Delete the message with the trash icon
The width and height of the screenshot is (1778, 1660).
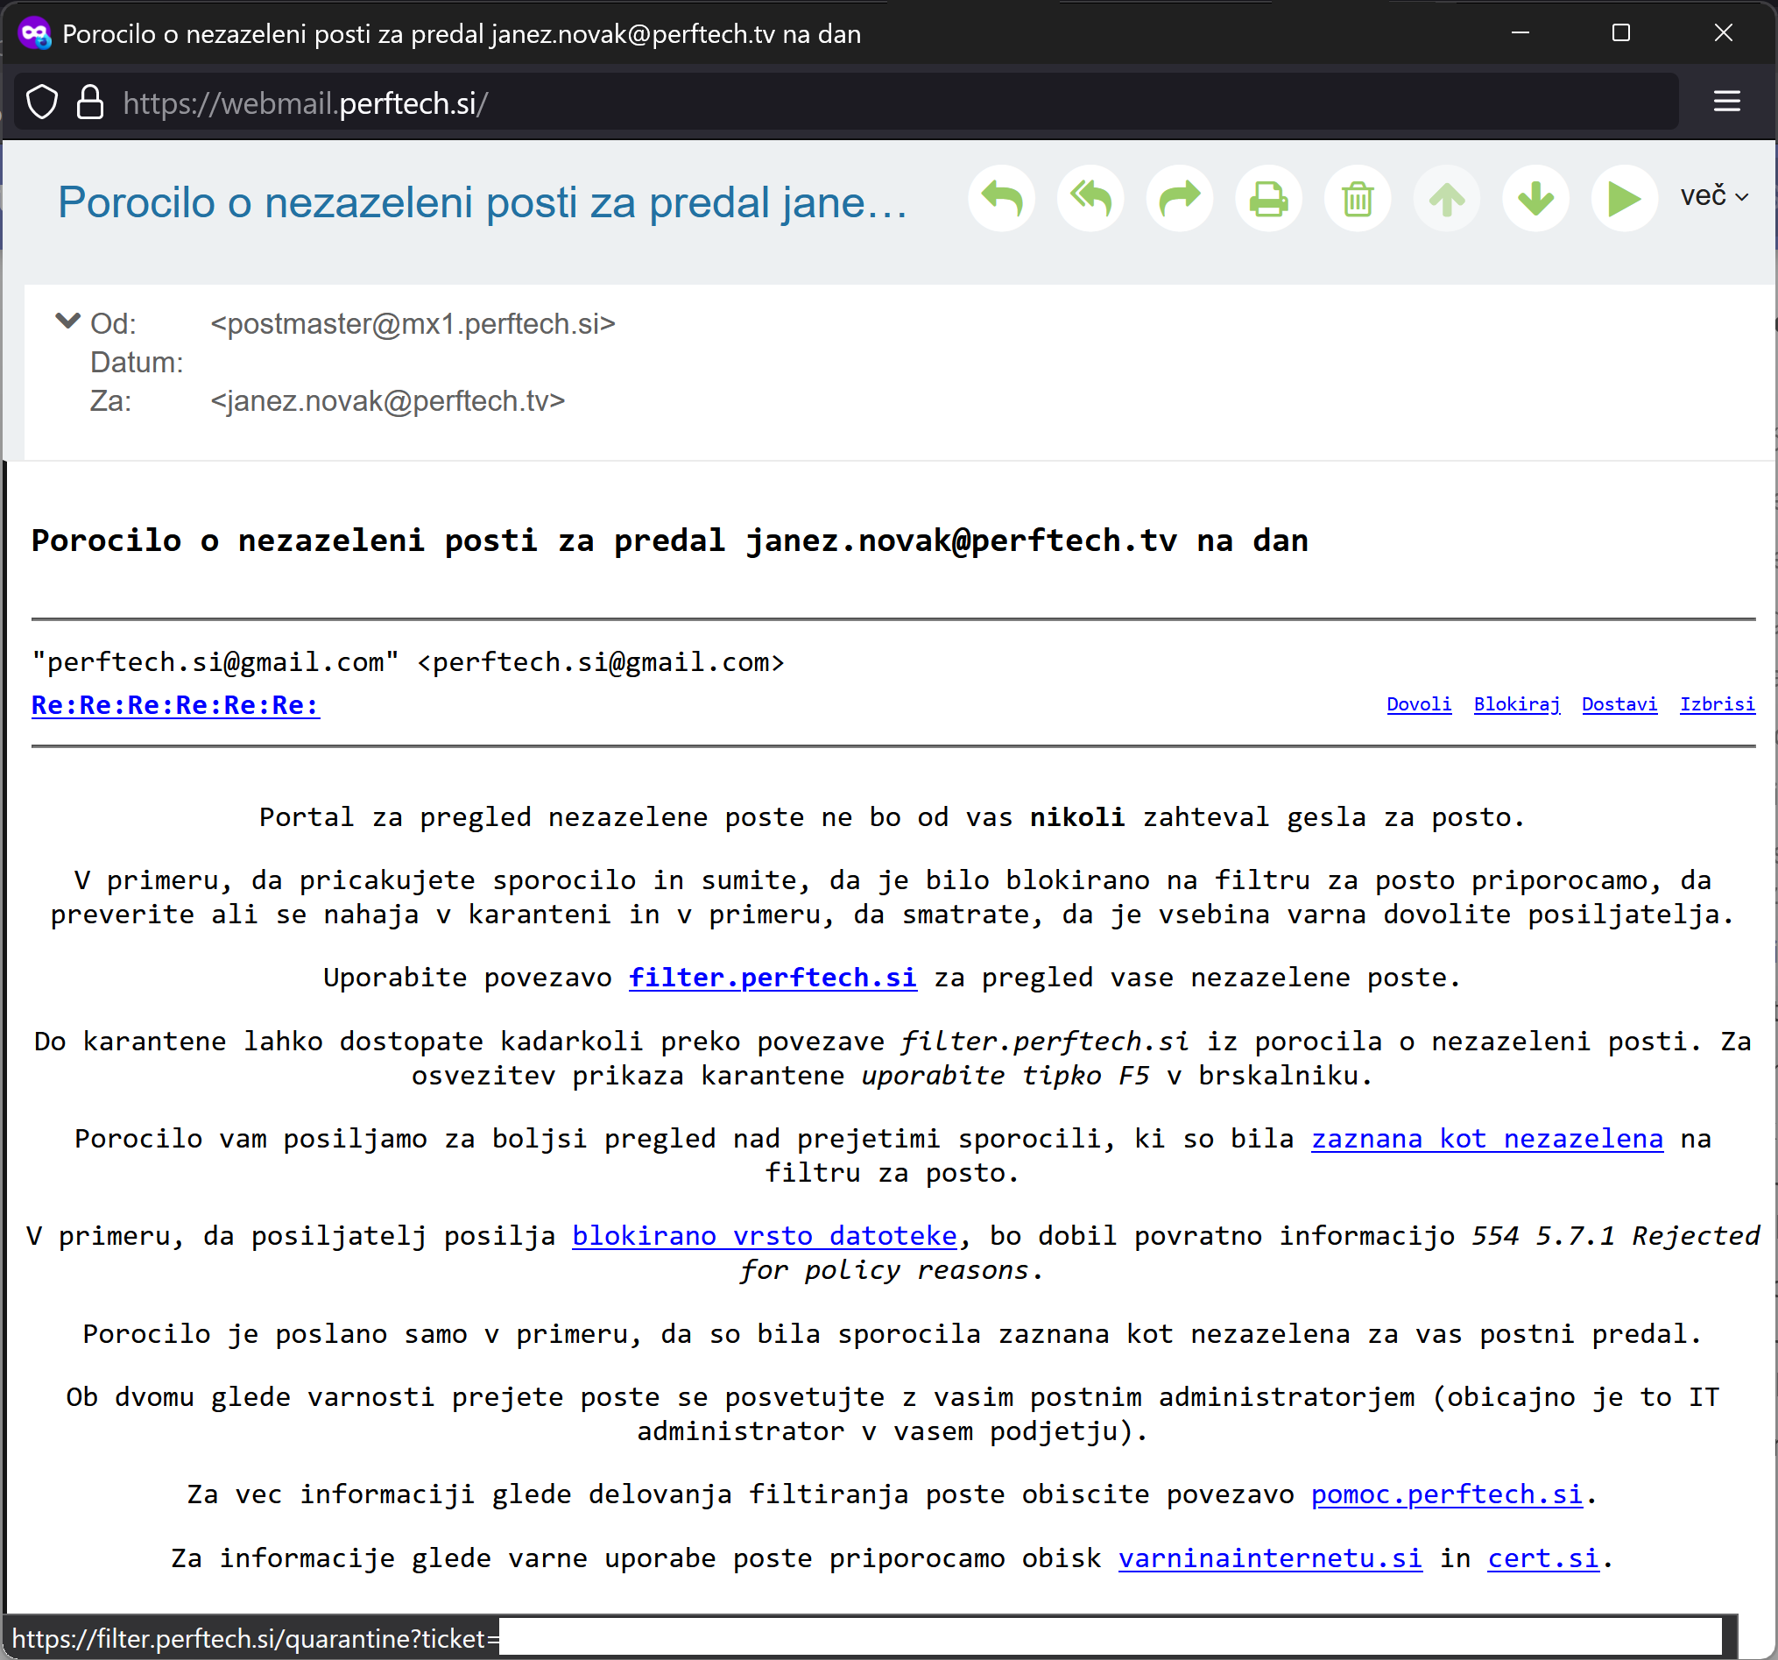coord(1358,199)
